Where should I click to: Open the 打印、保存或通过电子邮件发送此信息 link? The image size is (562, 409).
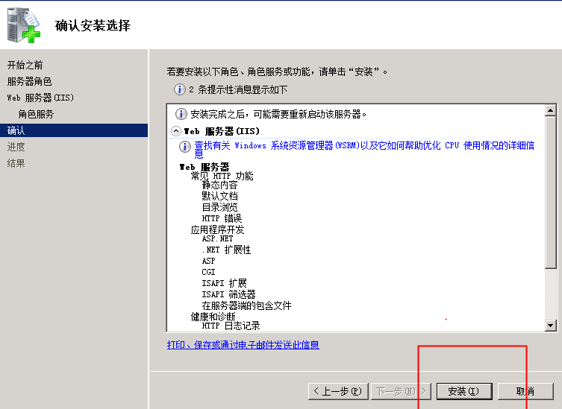pos(243,345)
